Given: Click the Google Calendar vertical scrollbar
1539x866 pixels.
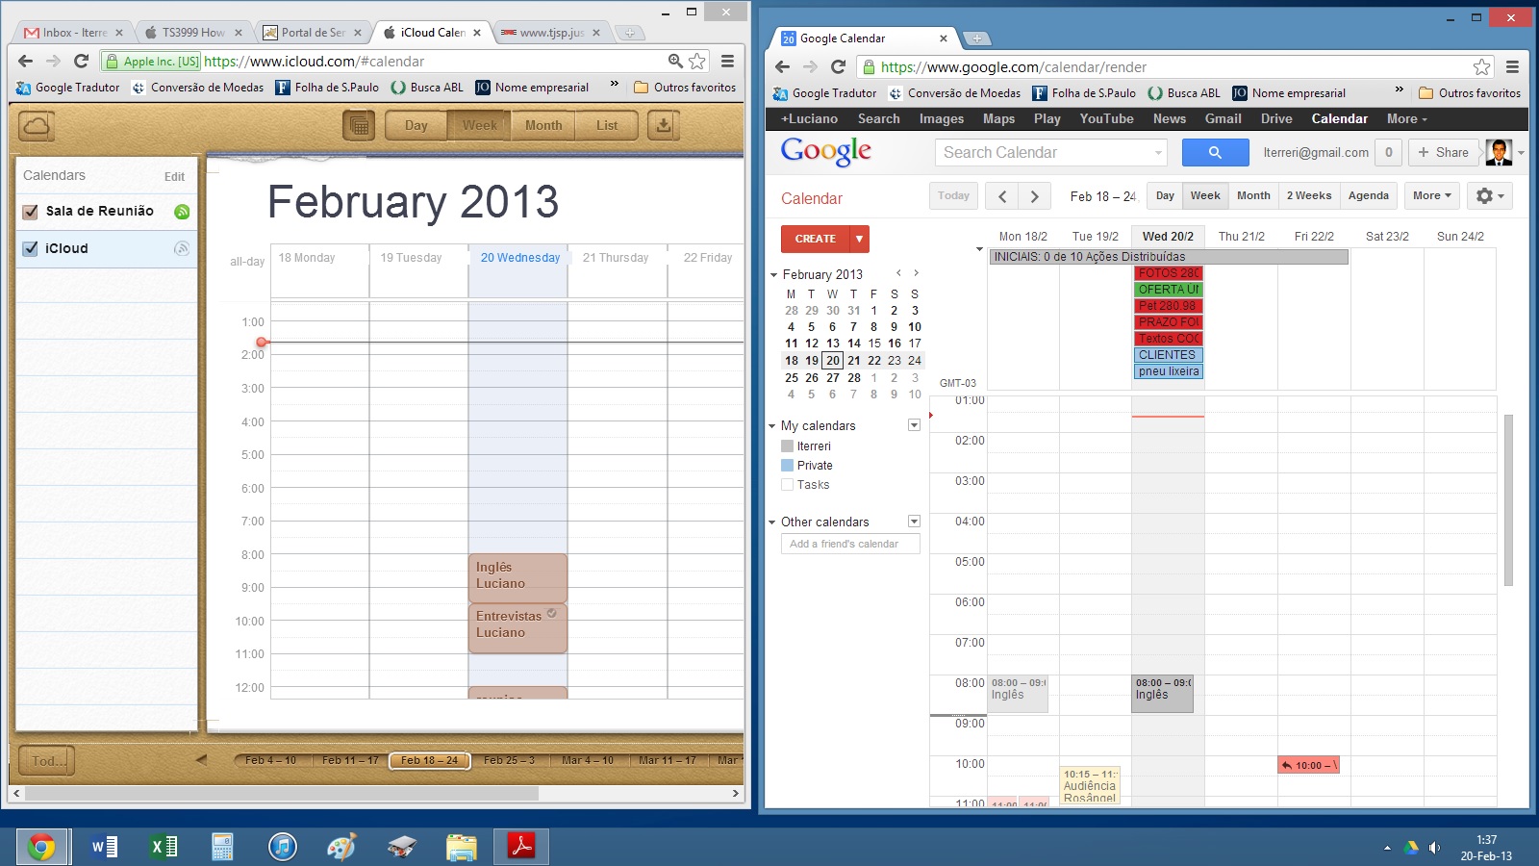Looking at the screenshot, I should 1508,499.
